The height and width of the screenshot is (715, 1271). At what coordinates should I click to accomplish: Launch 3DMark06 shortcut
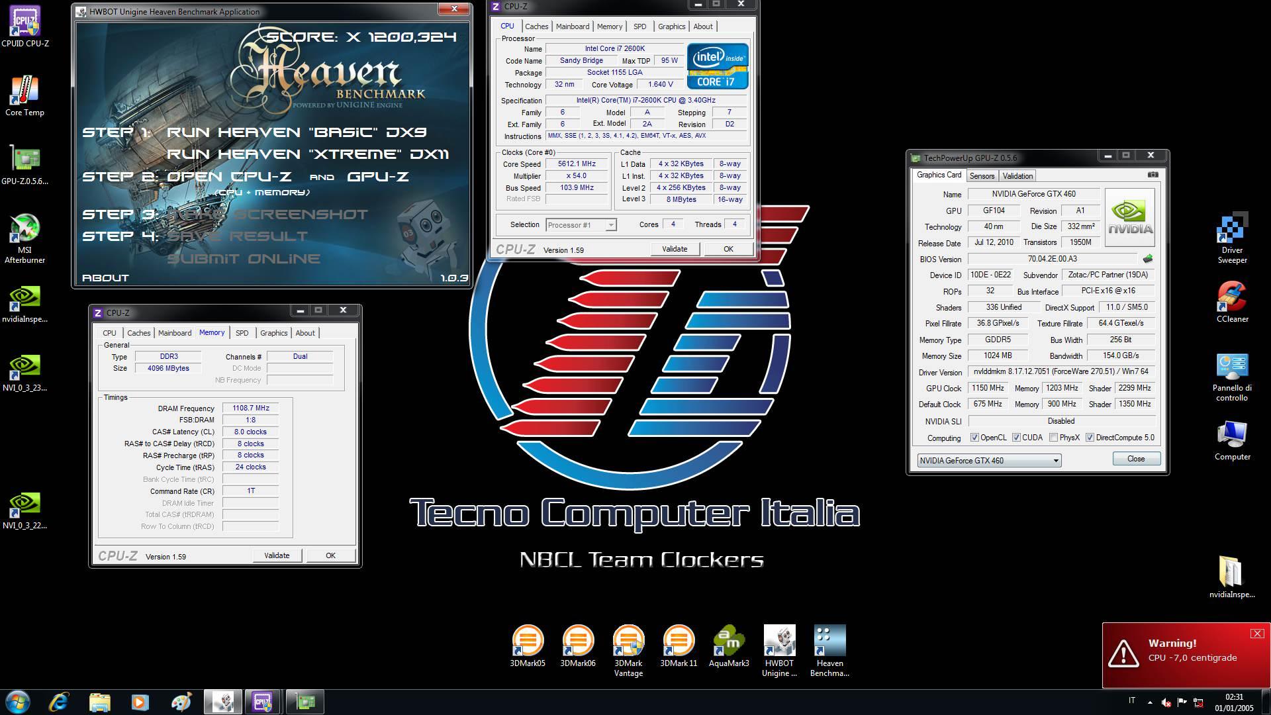tap(578, 645)
